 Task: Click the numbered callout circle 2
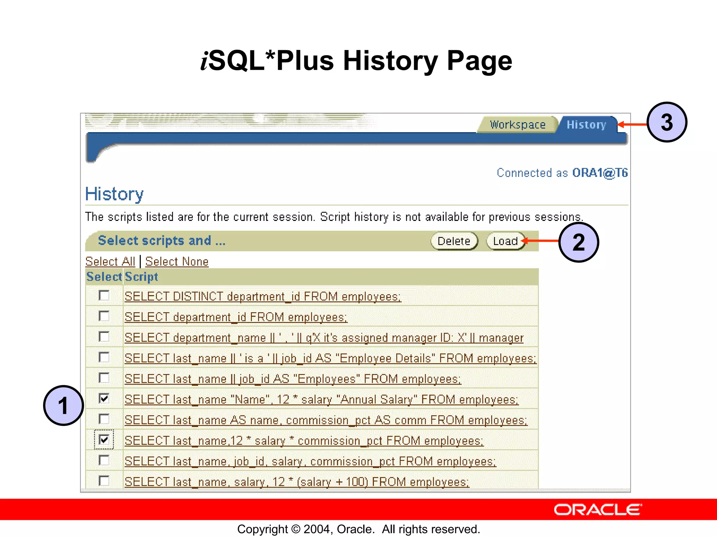coord(578,242)
